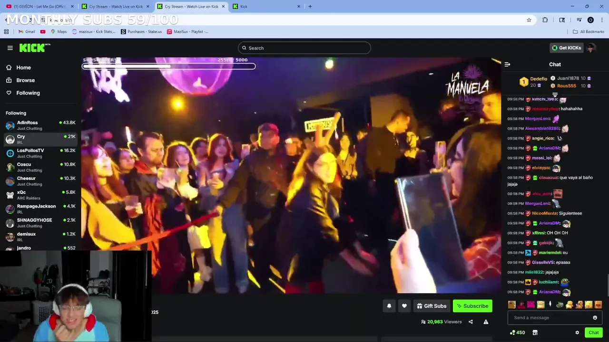Open Browse in the Kick sidebar
The height and width of the screenshot is (342, 609).
[x=21, y=80]
